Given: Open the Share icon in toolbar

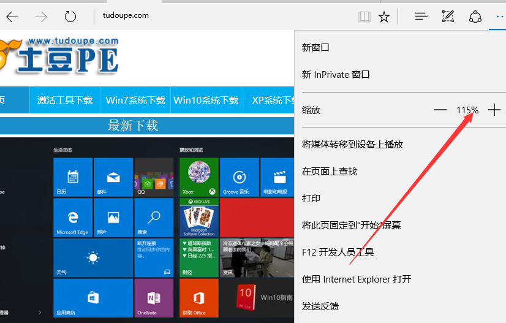Looking at the screenshot, I should point(475,17).
